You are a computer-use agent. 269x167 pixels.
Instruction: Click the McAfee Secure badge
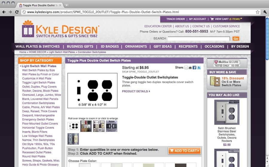point(227,63)
